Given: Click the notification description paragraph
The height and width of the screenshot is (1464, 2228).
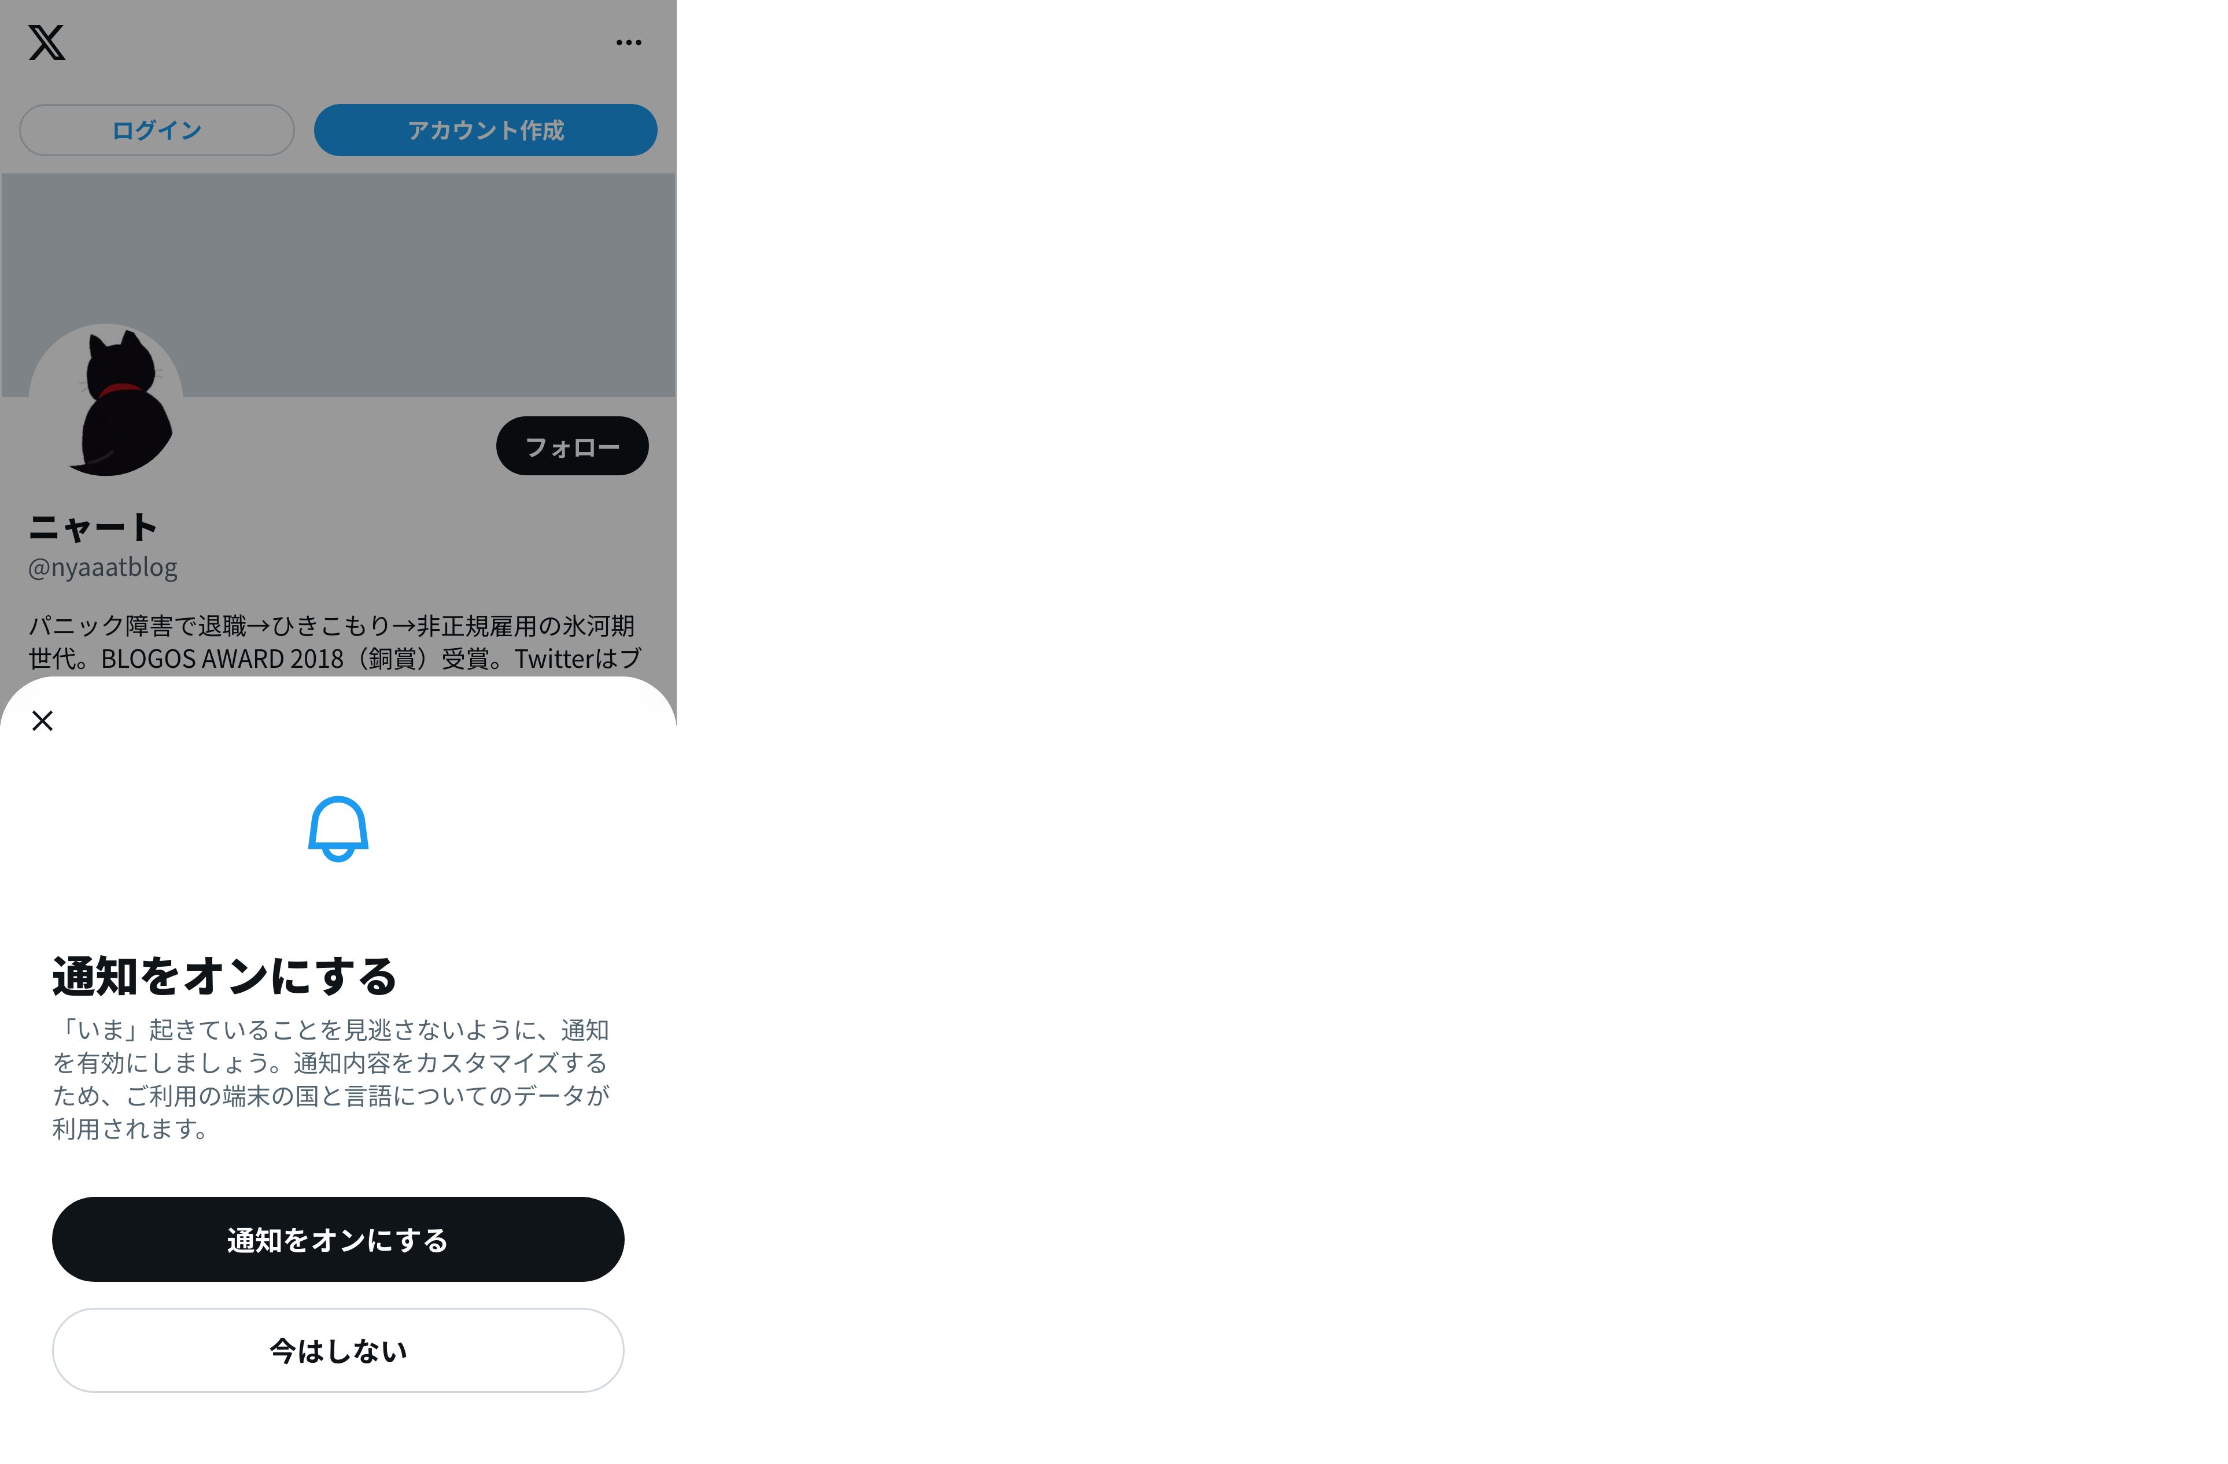Looking at the screenshot, I should 330,1079.
